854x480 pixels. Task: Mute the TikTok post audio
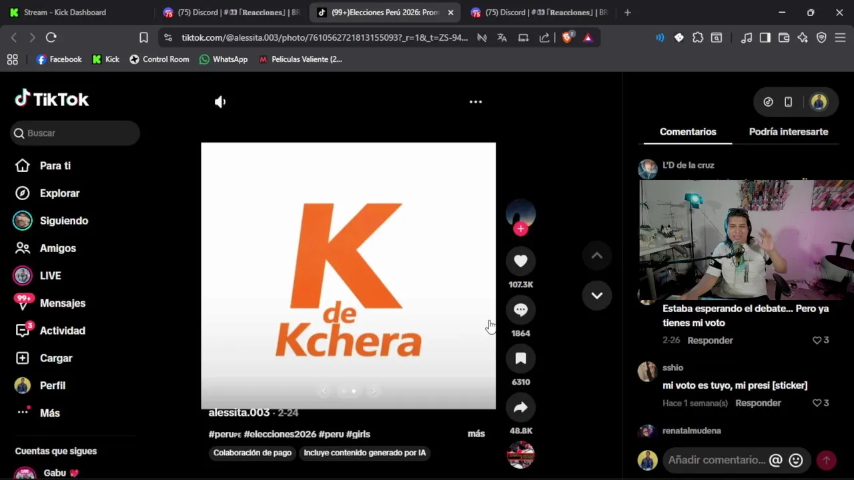(220, 102)
